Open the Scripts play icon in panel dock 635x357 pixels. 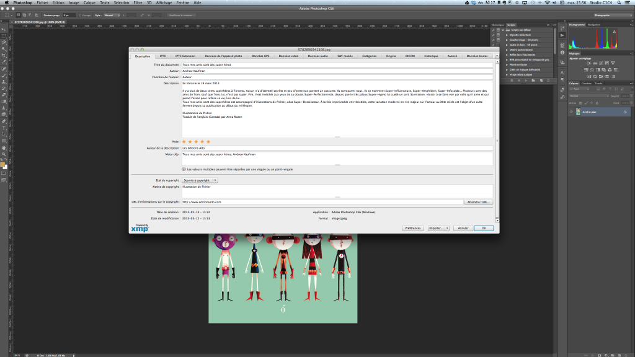click(x=562, y=35)
